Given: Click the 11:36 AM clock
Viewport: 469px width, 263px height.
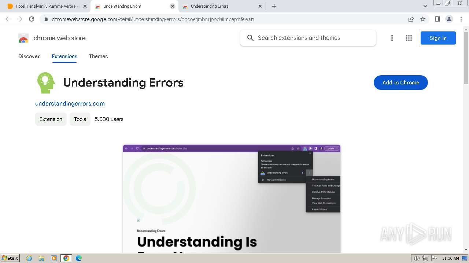Looking at the screenshot, I should [x=450, y=258].
